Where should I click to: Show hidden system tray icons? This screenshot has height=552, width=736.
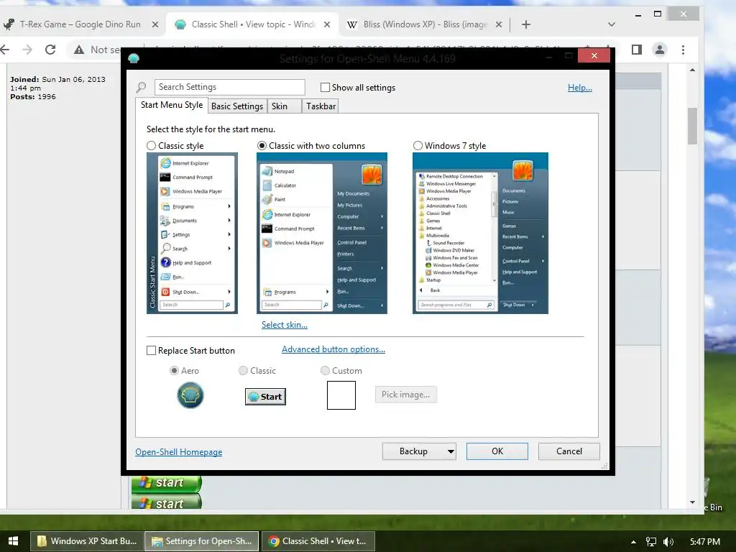tap(633, 542)
